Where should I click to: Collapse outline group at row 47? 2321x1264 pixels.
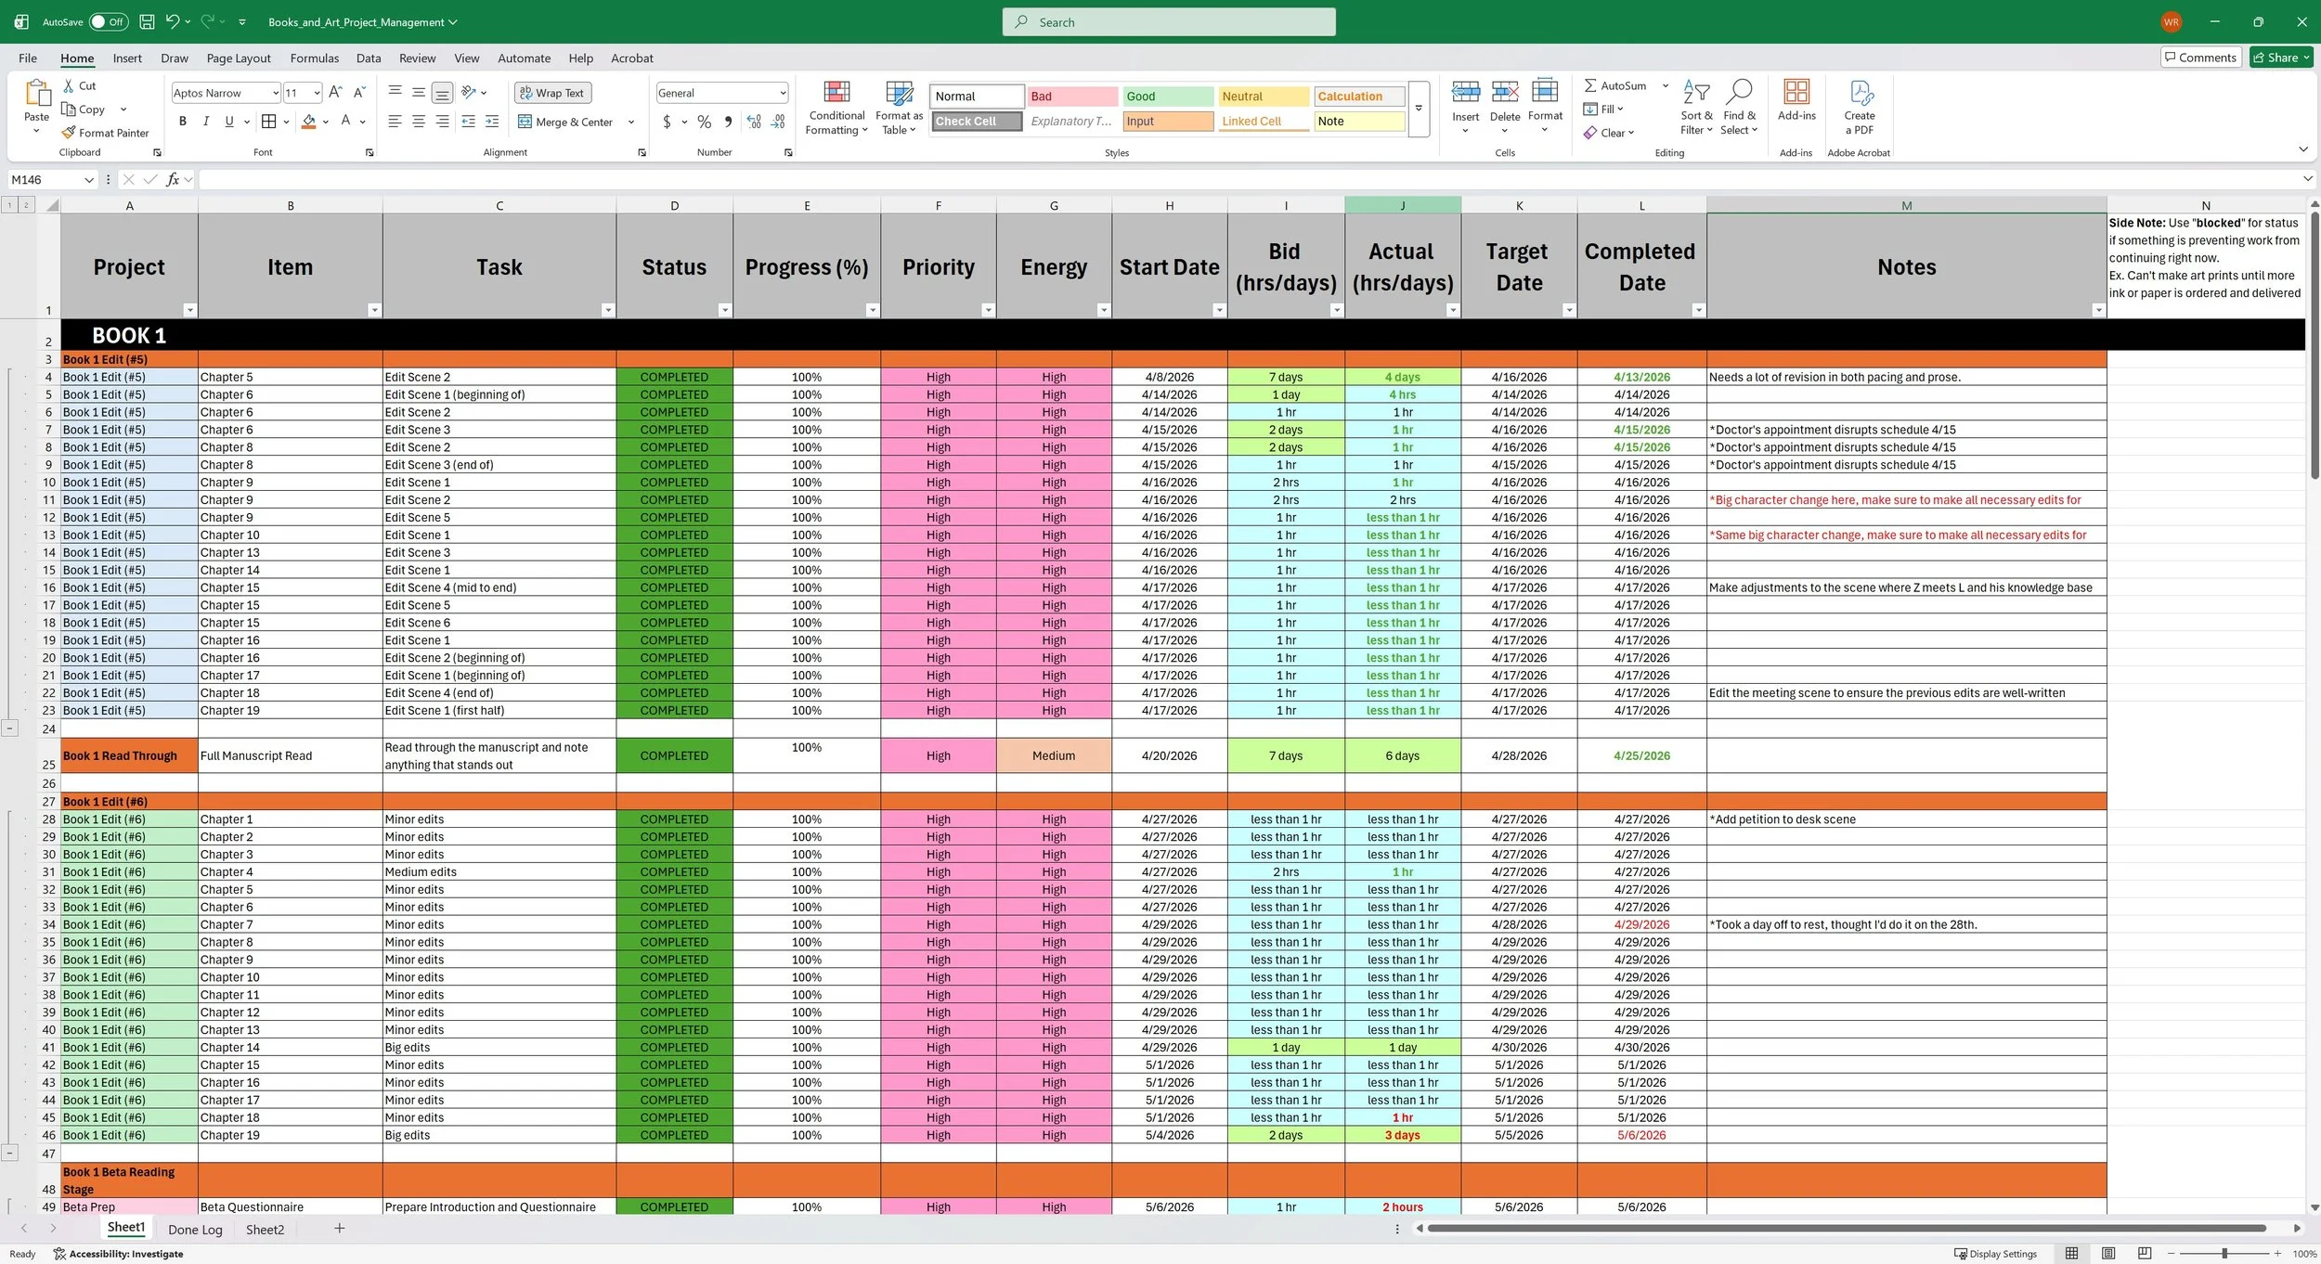[x=9, y=1153]
